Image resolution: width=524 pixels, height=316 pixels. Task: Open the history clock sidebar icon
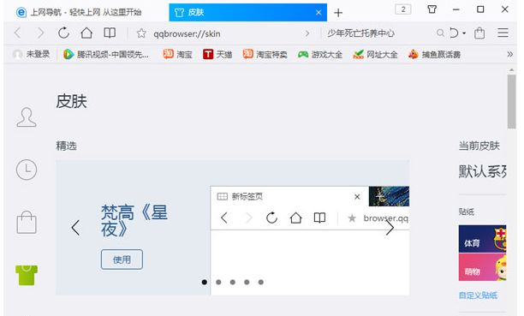point(27,170)
